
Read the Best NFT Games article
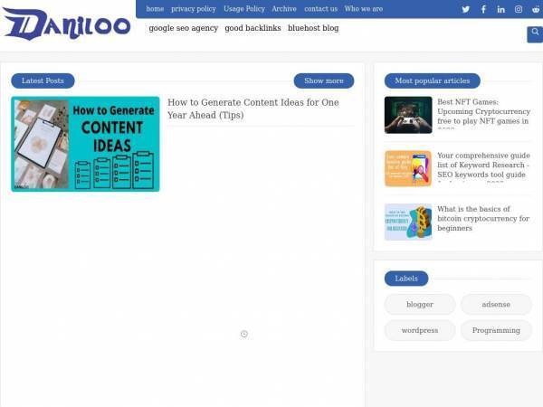tap(484, 114)
